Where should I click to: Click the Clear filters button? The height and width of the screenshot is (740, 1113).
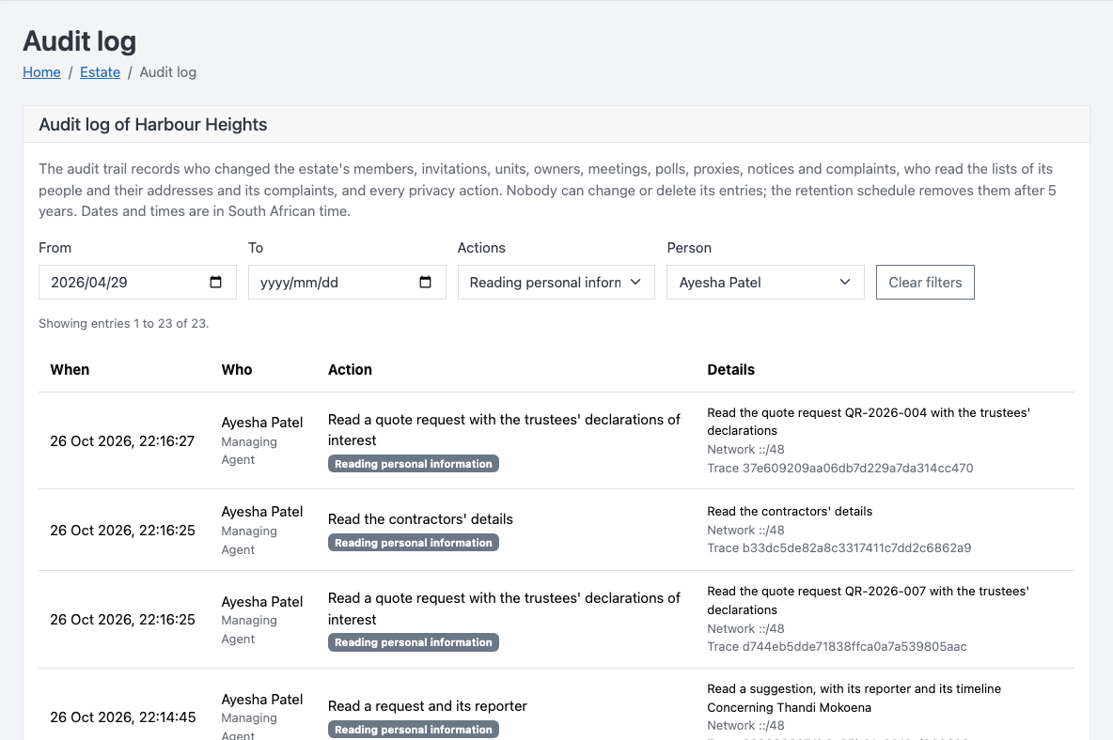click(x=925, y=282)
